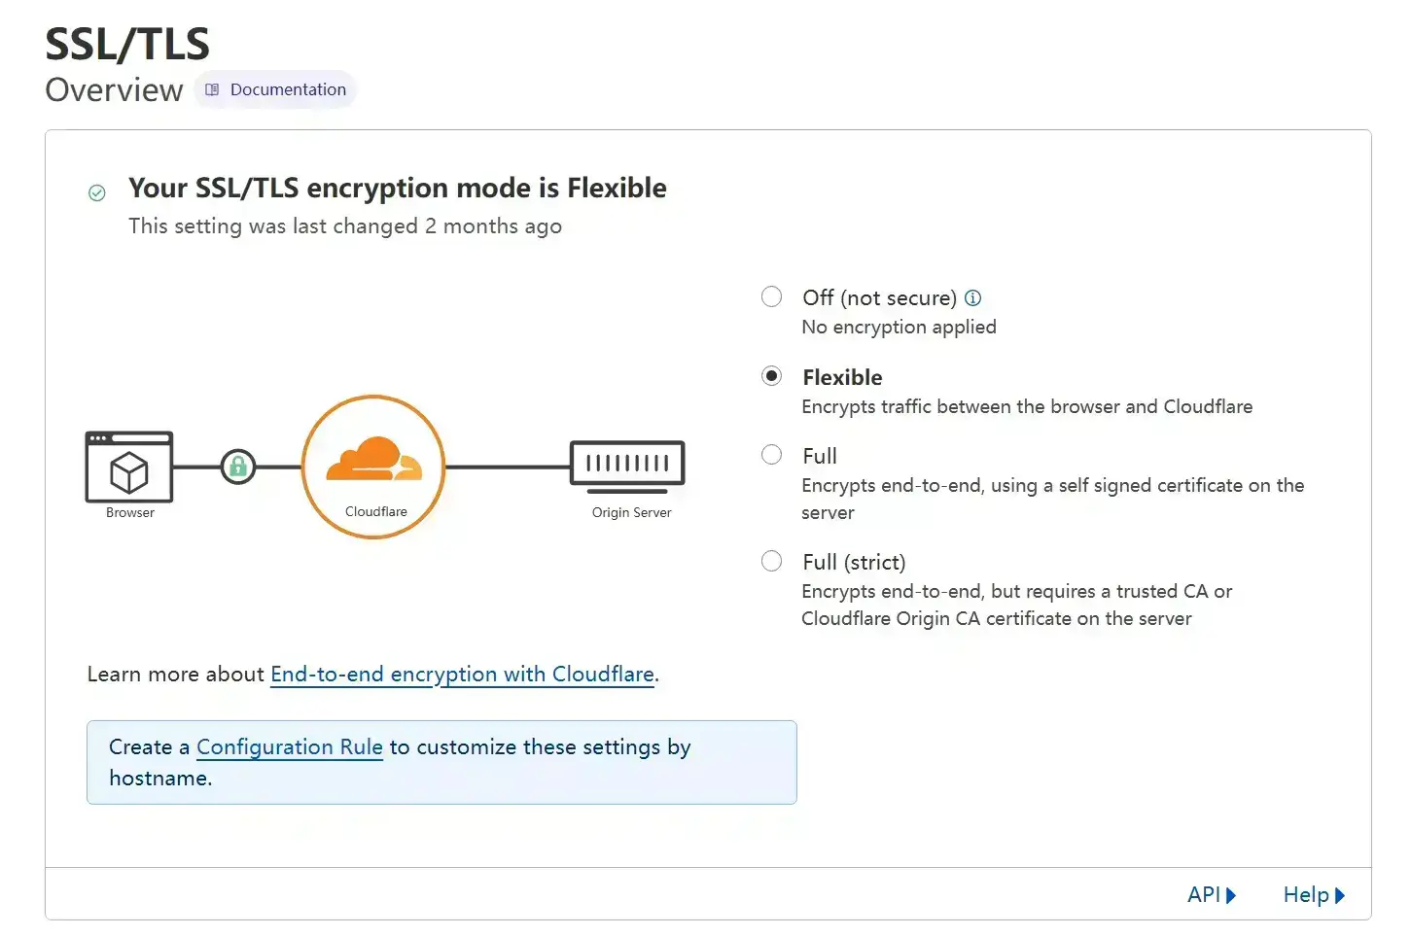The image size is (1411, 936).
Task: Click the book icon in Documentation badge
Action: coord(212,89)
